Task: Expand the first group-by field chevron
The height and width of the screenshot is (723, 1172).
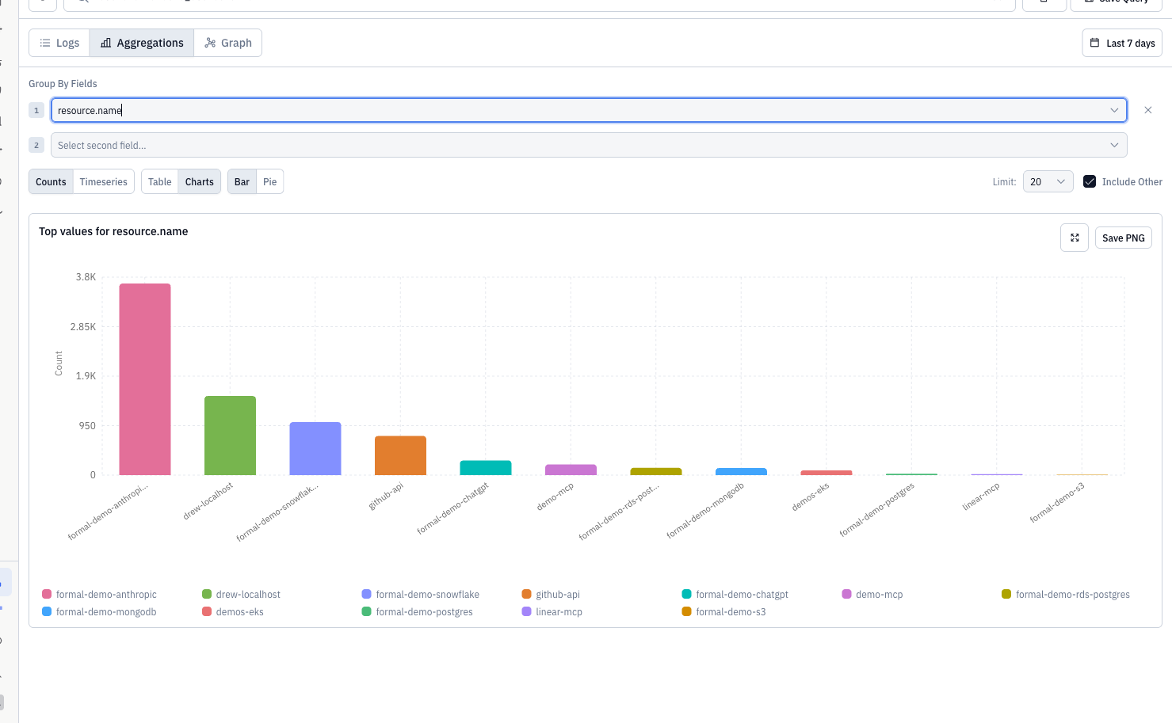Action: 1114,110
